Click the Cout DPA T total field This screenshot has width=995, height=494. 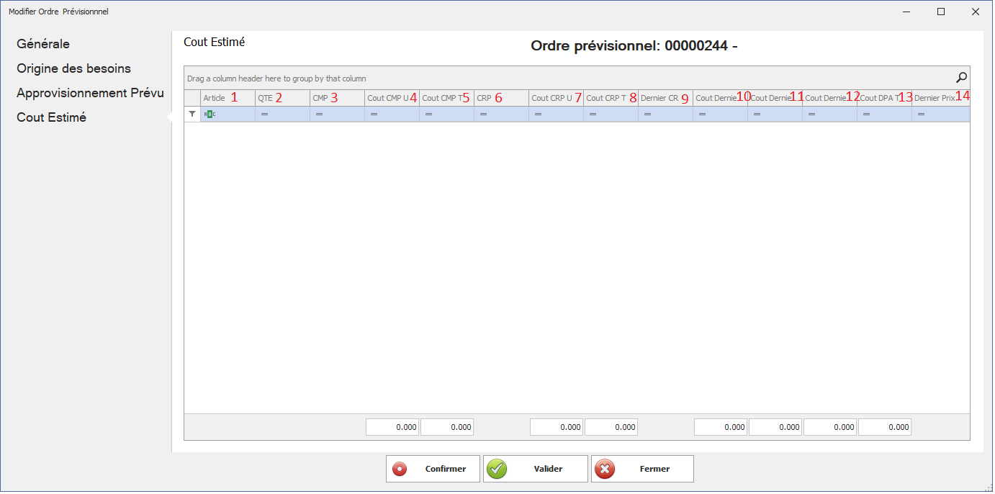point(884,427)
